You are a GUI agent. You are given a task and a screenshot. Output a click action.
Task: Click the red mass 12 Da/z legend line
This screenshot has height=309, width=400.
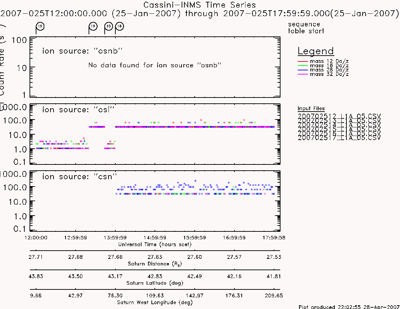303,61
